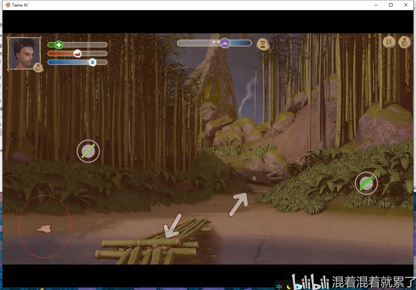Click the green health plus icon

[x=59, y=45]
